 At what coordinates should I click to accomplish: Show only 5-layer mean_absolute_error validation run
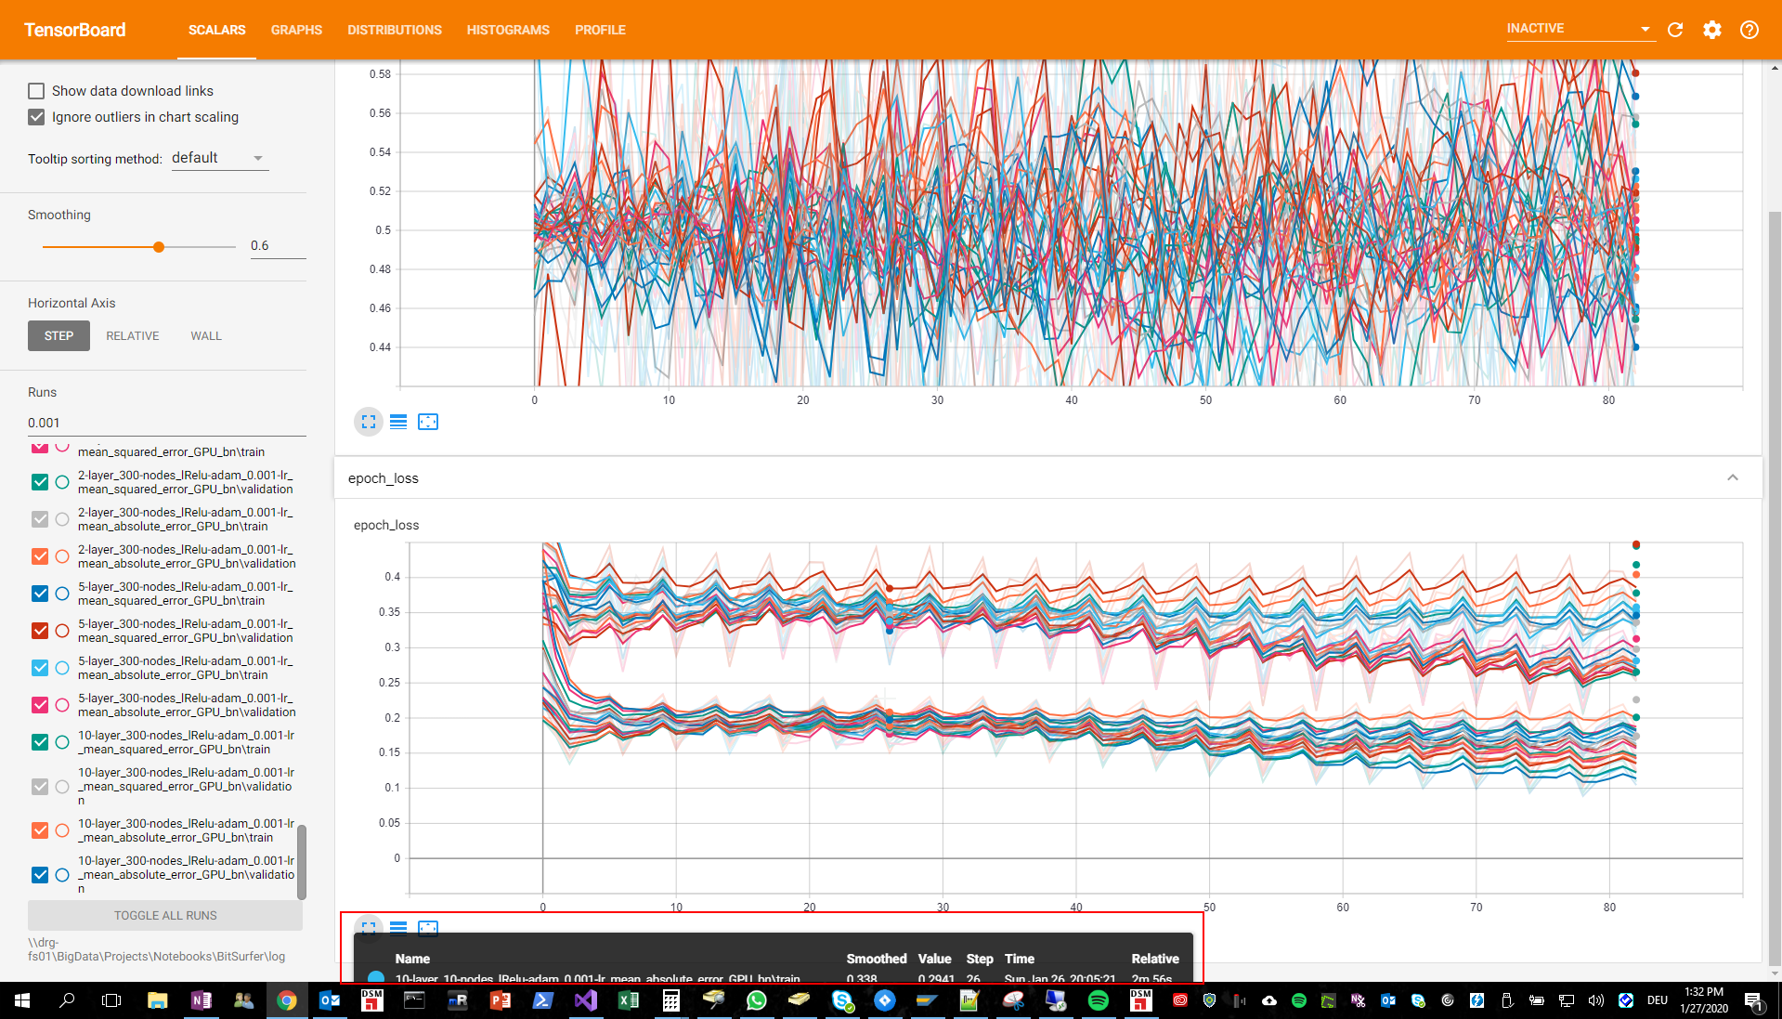pyautogui.click(x=62, y=705)
